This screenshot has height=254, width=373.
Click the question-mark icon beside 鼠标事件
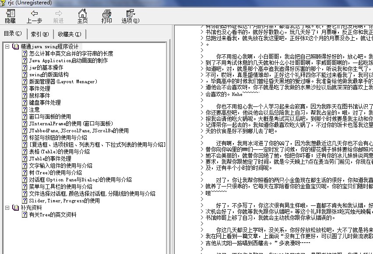(x=24, y=96)
